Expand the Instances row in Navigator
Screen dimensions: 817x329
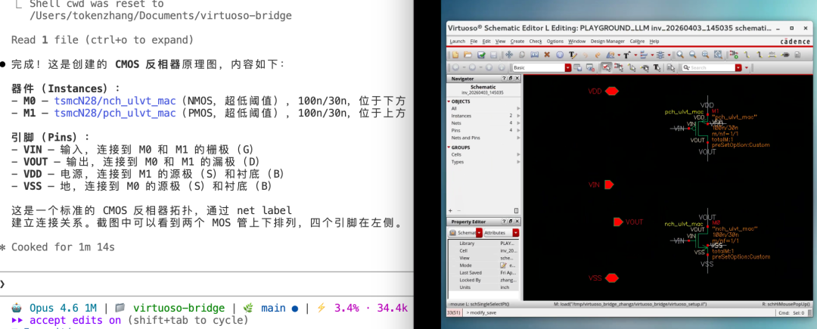tap(518, 116)
